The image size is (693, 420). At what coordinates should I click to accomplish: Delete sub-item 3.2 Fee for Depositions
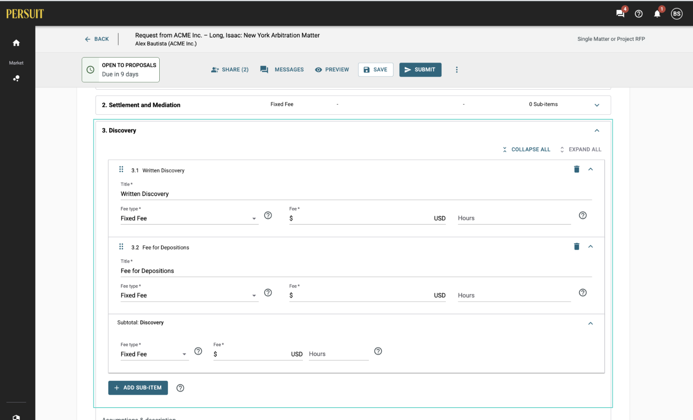576,246
